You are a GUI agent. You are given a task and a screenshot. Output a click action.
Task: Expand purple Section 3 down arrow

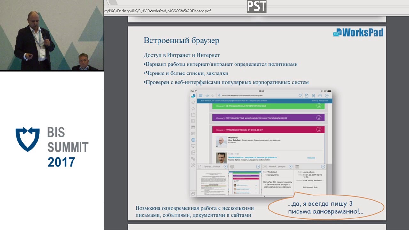pos(319,118)
